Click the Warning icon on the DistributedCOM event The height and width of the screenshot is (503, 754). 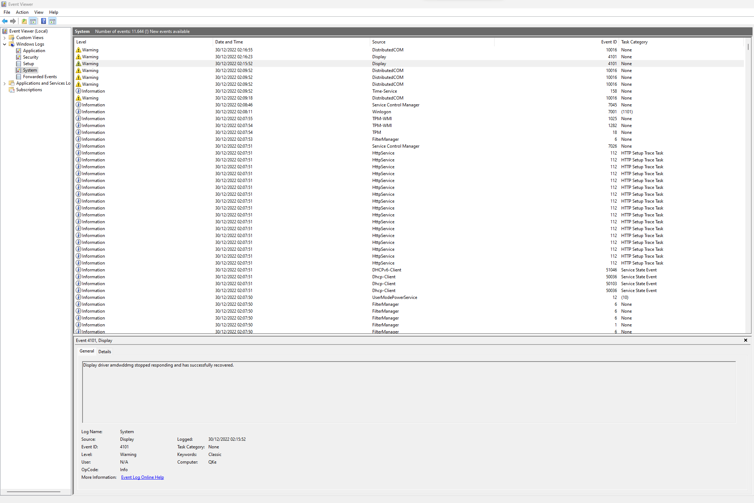(x=79, y=50)
